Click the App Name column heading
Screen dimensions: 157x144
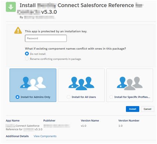[x=13, y=120]
